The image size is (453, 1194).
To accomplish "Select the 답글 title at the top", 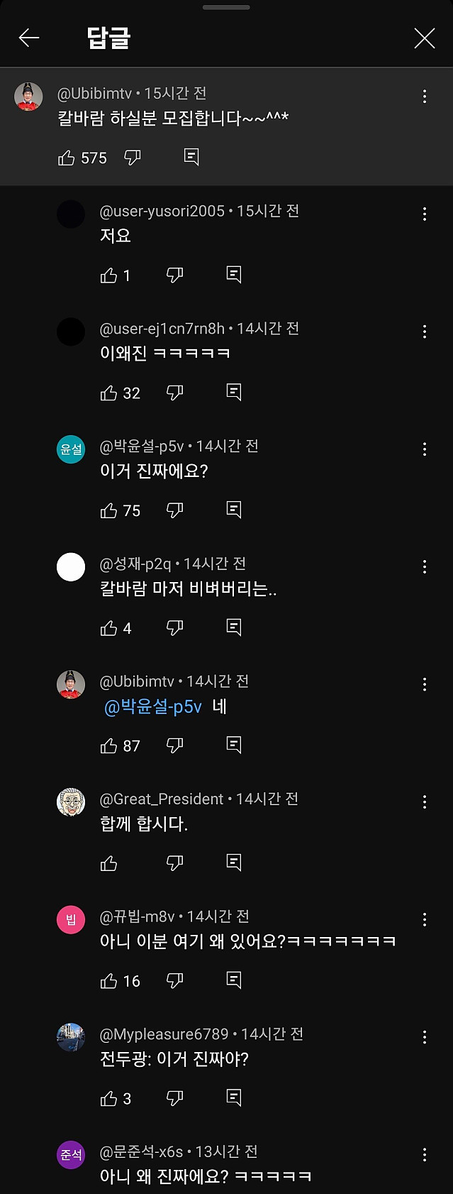I will 99,38.
